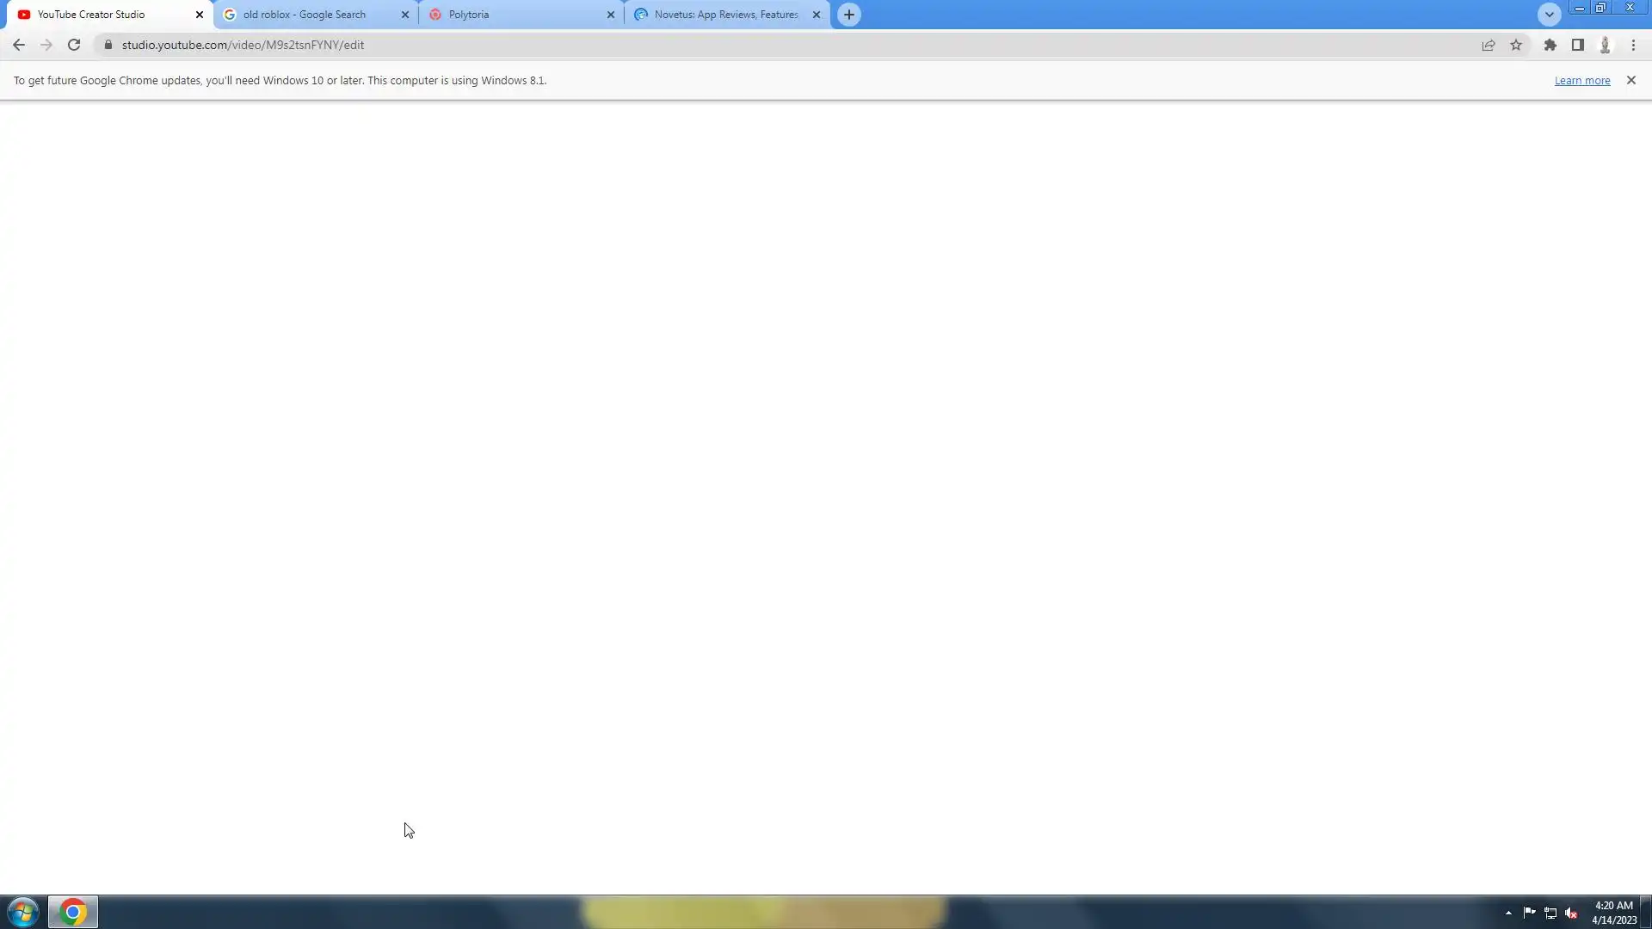Open the Extensions puzzle icon
Image resolution: width=1652 pixels, height=929 pixels.
point(1550,45)
